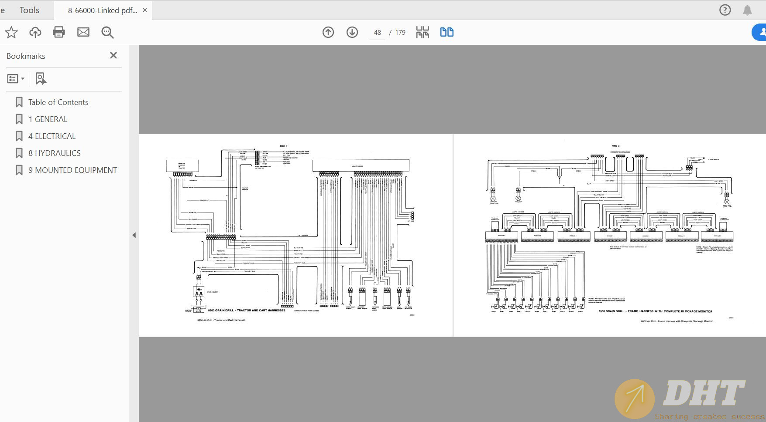Screen dimensions: 766x422
Task: Select the 8-66000-Linked pdf document tab
Action: coord(103,10)
